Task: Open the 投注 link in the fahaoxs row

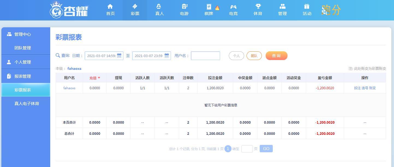Action: 357,88
